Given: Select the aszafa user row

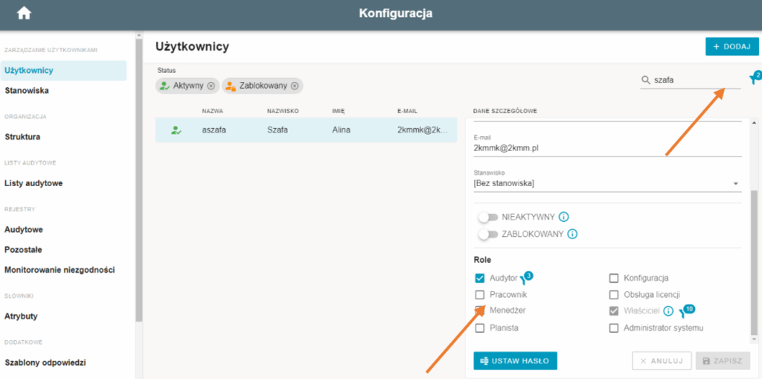Looking at the screenshot, I should coord(306,130).
